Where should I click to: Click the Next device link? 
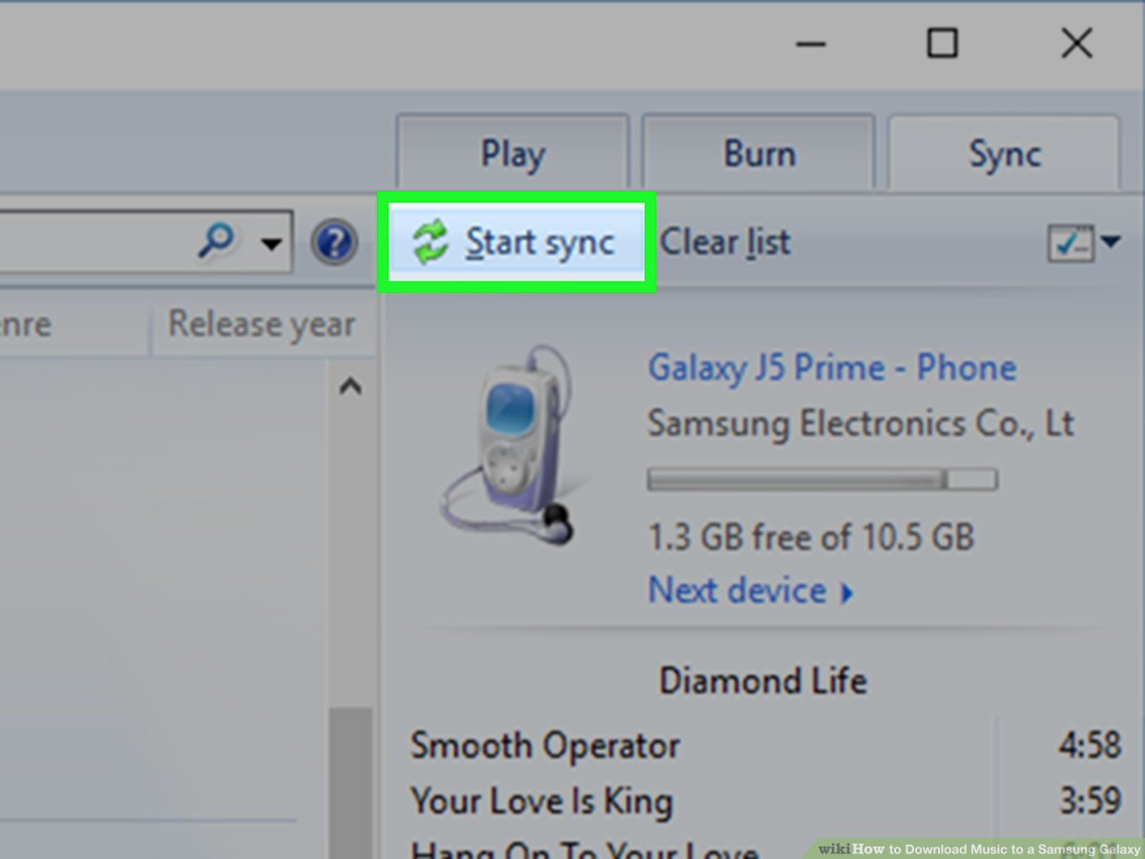point(750,591)
